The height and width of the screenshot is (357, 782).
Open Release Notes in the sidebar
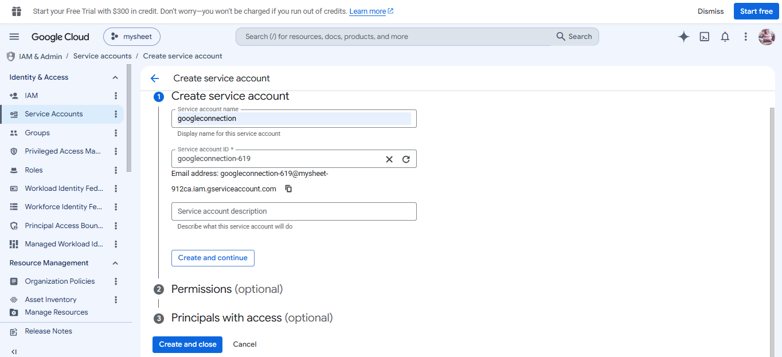click(x=48, y=331)
